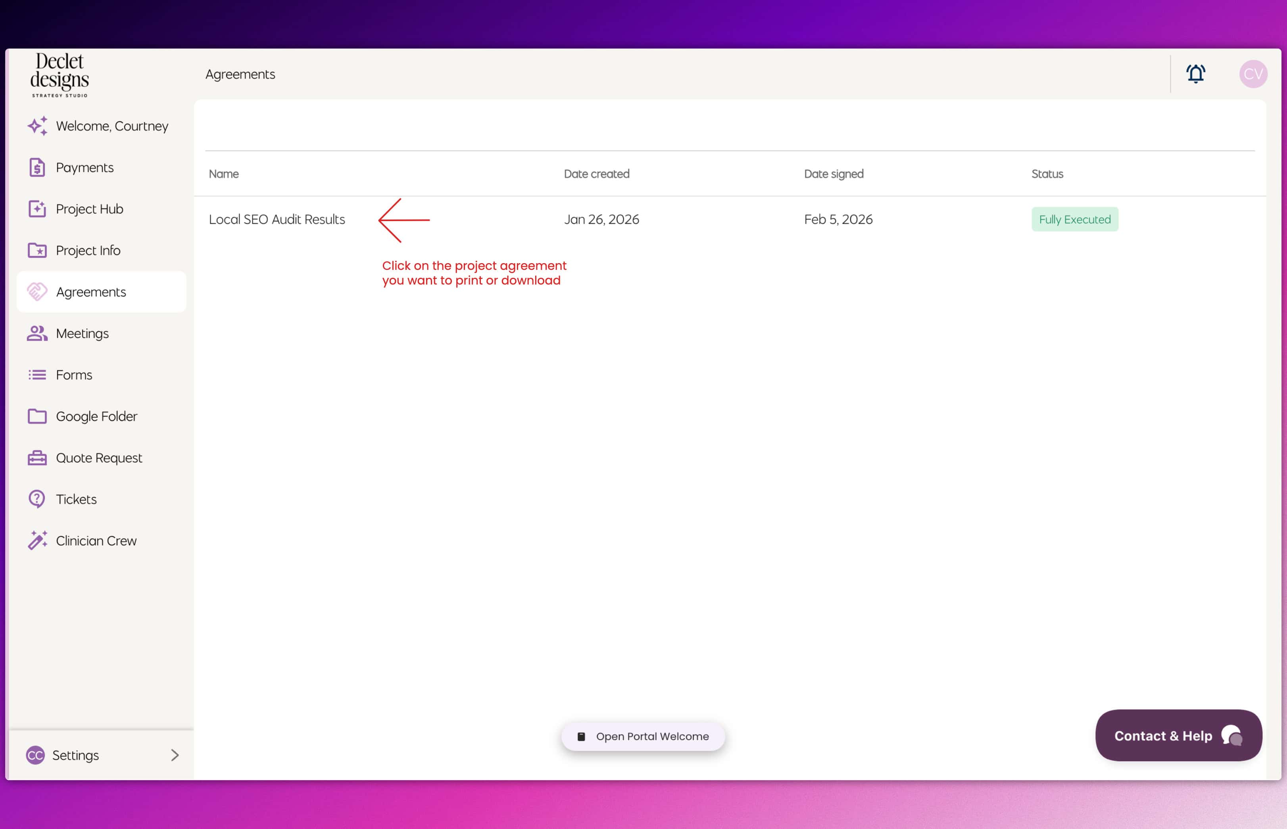Click the Clinician Crew magic wand icon
Screen dimensions: 1287x829
pyautogui.click(x=36, y=541)
